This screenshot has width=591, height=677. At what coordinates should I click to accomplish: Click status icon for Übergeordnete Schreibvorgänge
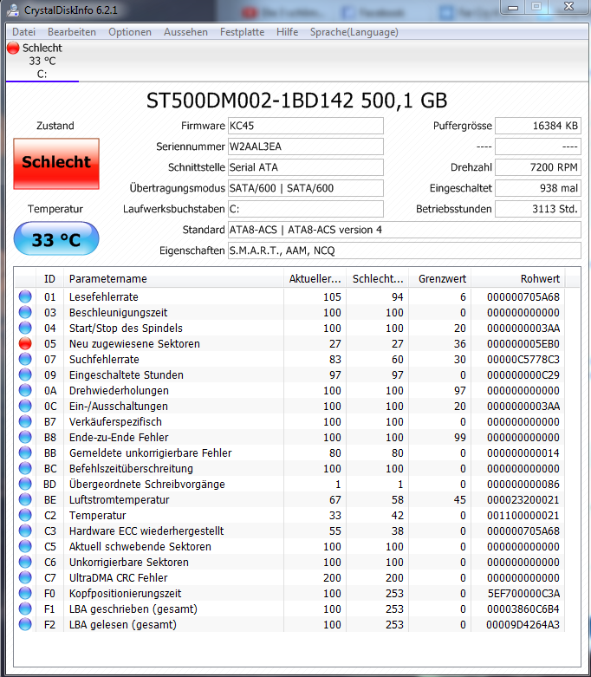click(x=25, y=484)
